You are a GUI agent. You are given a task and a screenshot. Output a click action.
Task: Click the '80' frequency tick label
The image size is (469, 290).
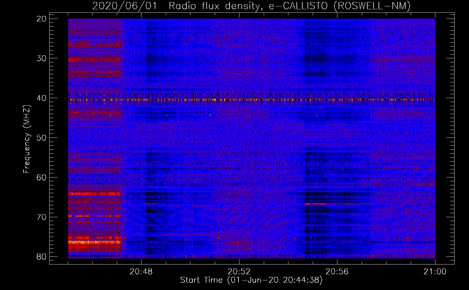coord(42,257)
